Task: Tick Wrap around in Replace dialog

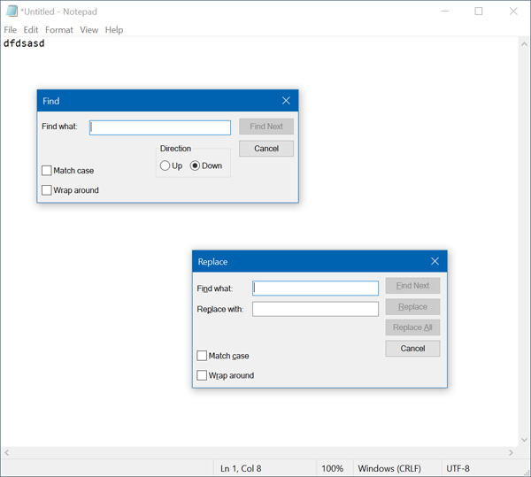Action: click(202, 375)
